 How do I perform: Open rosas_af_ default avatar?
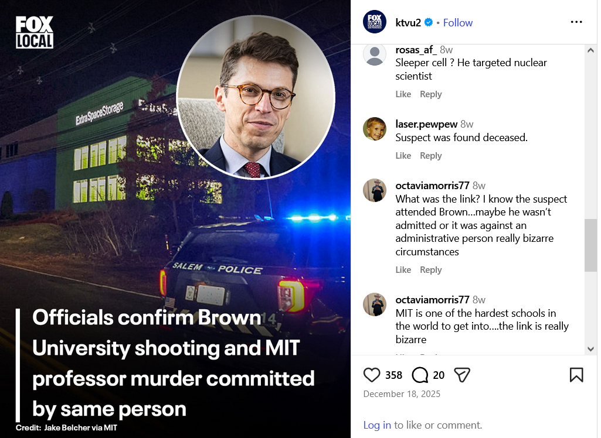tap(375, 54)
